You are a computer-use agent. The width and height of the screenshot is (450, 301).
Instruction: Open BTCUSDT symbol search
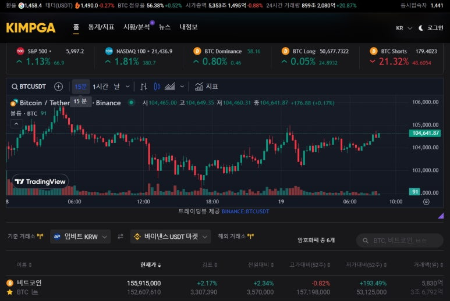[29, 87]
